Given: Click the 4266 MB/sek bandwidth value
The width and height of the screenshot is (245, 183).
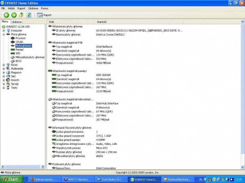Looking at the screenshot, I should pos(104,63).
